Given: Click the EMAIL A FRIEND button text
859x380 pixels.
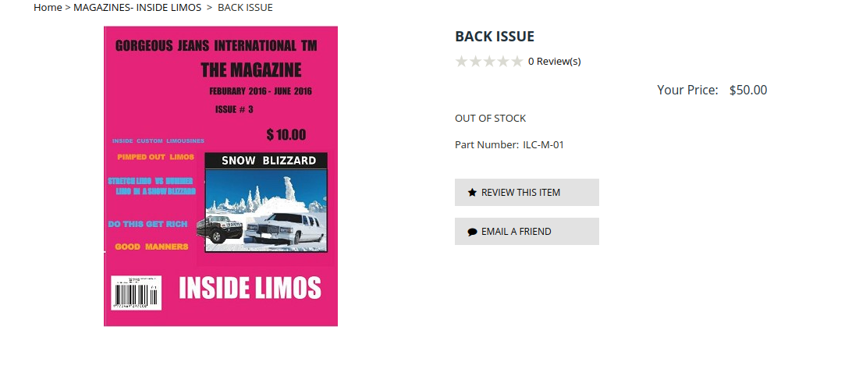Looking at the screenshot, I should click(x=516, y=232).
